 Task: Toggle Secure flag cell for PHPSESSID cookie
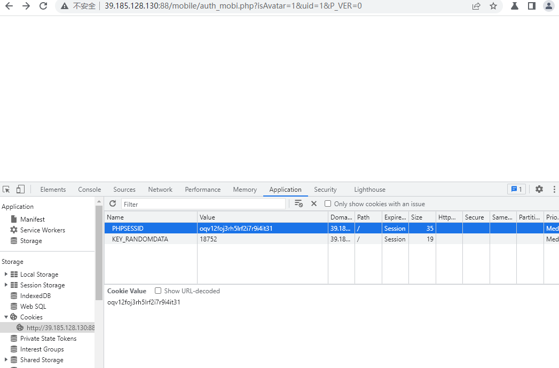(x=475, y=228)
